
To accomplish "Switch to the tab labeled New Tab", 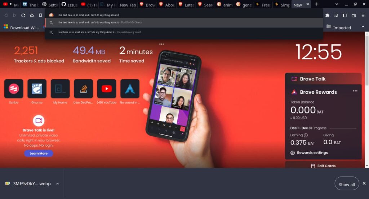I will pos(128,5).
